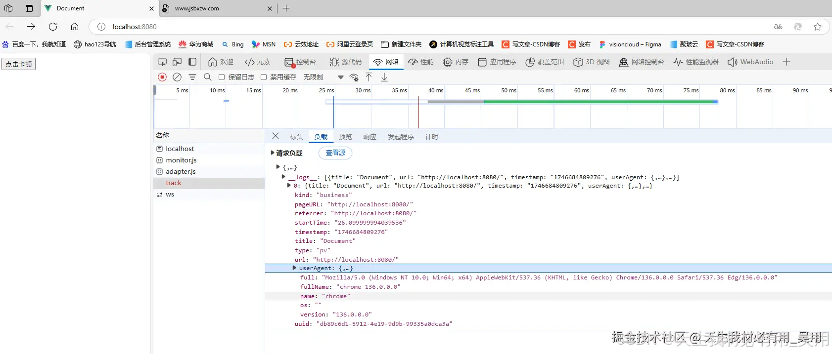
Task: Open network conditions wifi-gear icon
Action: pos(354,77)
